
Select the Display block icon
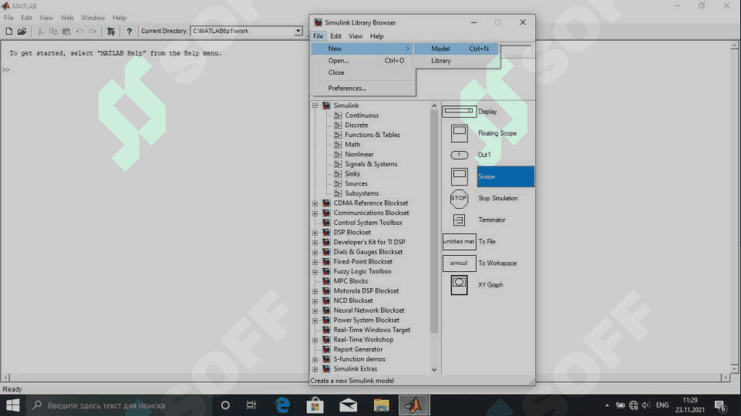pyautogui.click(x=459, y=112)
